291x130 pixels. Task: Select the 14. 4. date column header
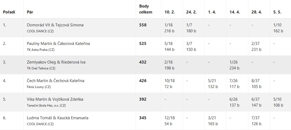tap(235, 12)
